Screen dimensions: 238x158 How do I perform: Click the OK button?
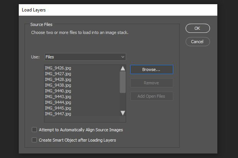pyautogui.click(x=198, y=28)
